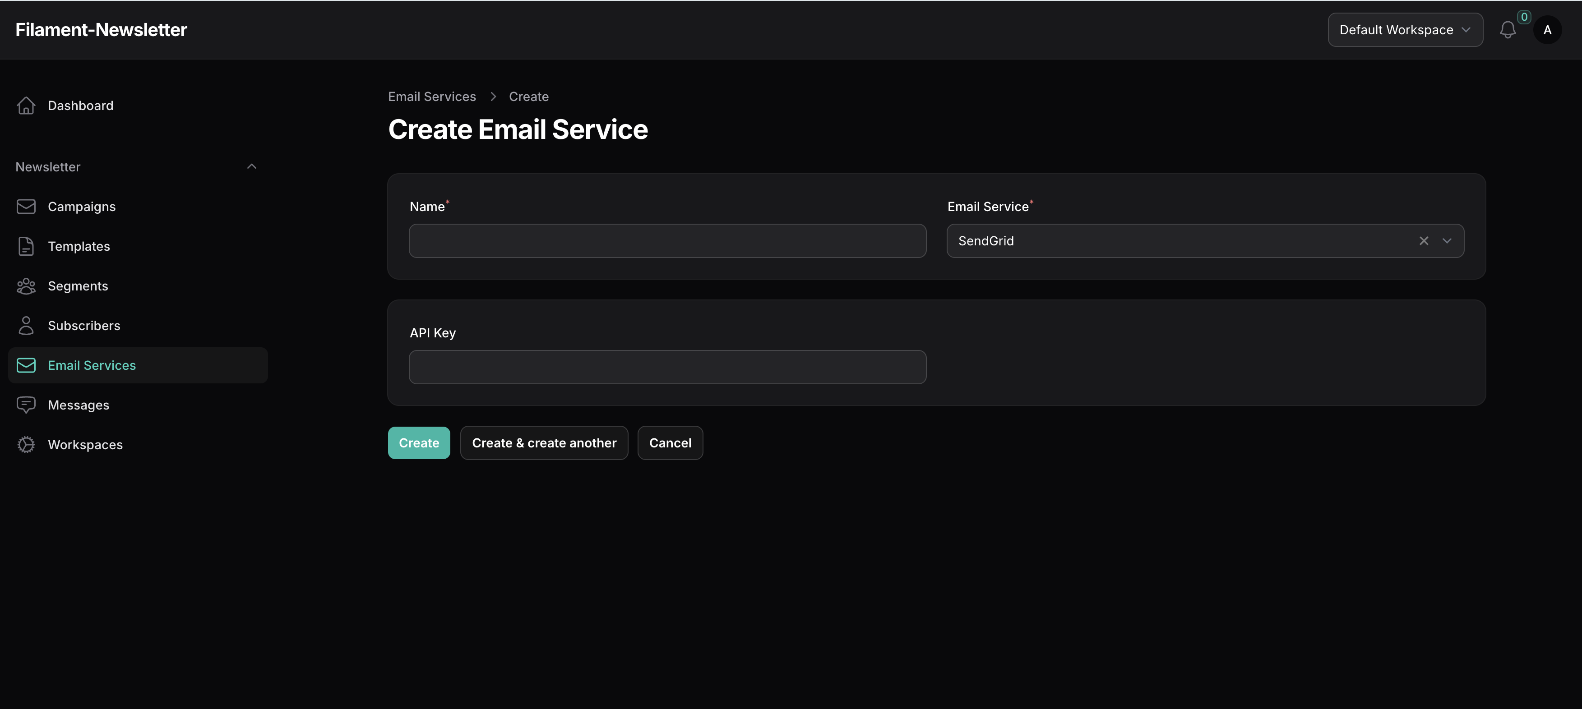The image size is (1582, 709).
Task: Cancel the email service creation
Action: point(670,442)
